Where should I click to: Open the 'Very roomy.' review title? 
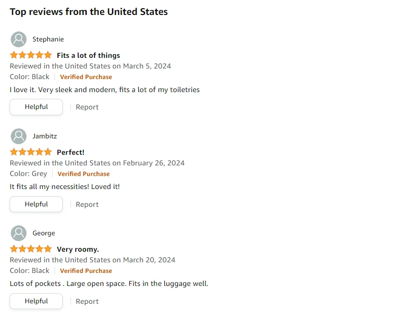(78, 249)
